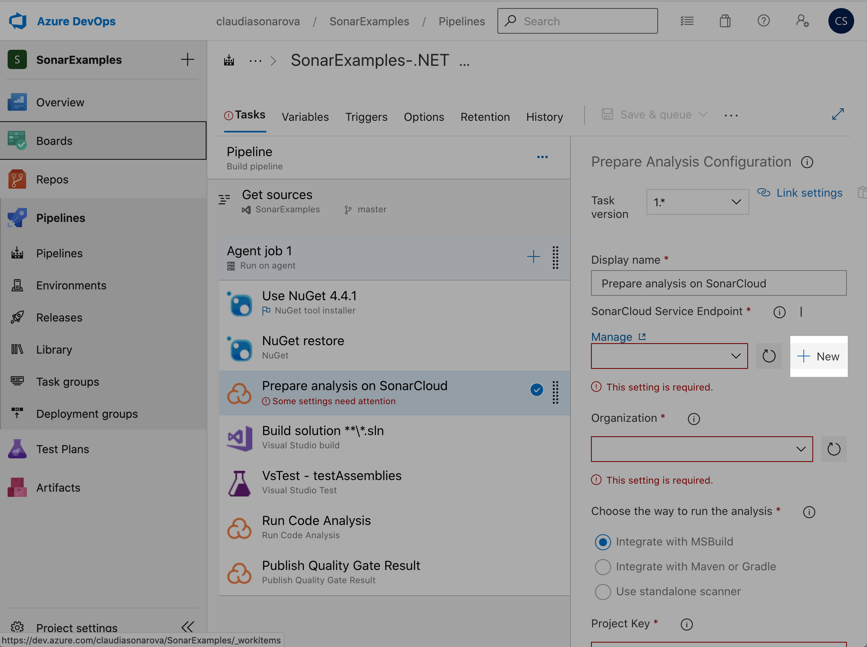Screen dimensions: 867x647
Task: Select Use standalone scanner option
Action: 603,592
